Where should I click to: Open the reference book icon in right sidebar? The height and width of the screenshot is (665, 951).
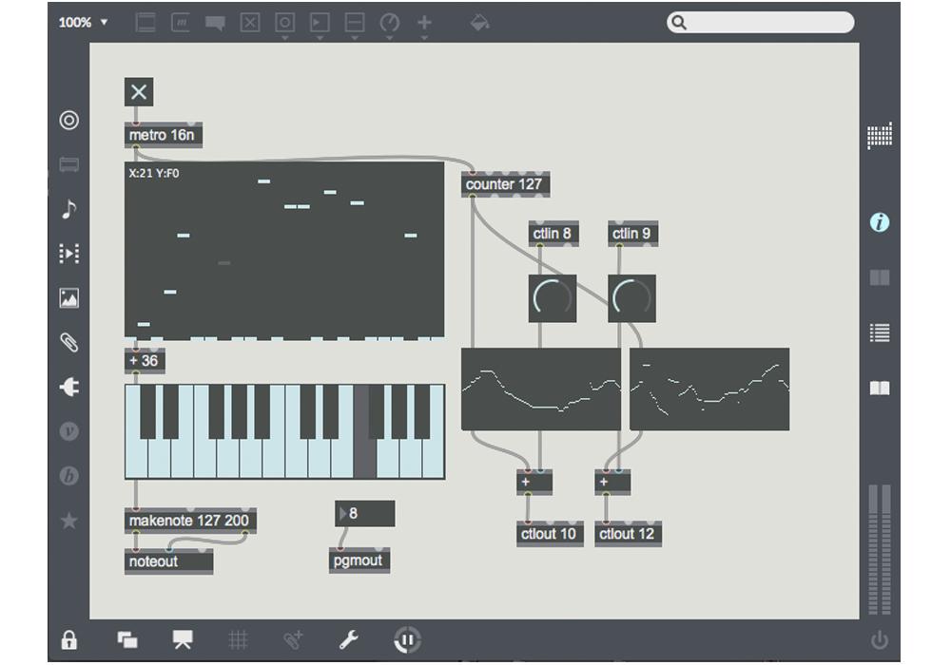pyautogui.click(x=880, y=388)
